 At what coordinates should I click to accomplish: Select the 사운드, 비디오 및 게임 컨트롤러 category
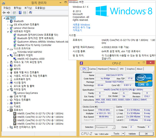point(30,76)
